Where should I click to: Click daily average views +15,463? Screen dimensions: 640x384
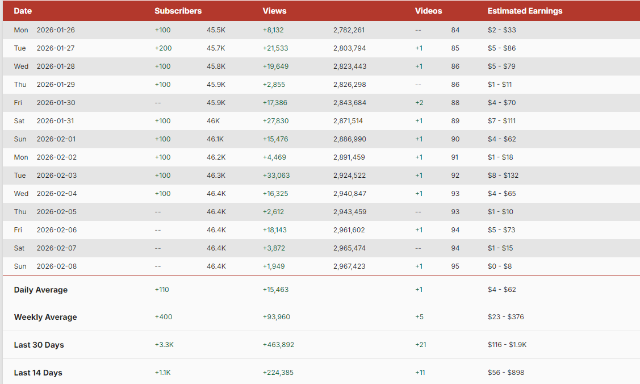(x=275, y=289)
